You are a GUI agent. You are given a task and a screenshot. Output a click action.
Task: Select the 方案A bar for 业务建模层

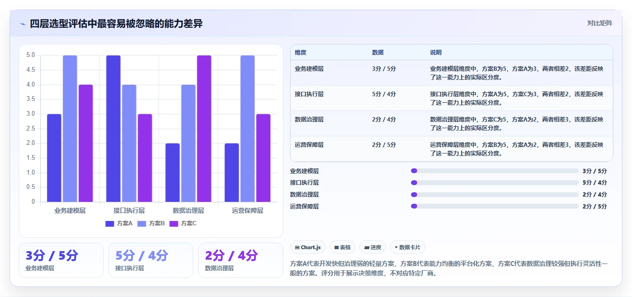tap(54, 158)
